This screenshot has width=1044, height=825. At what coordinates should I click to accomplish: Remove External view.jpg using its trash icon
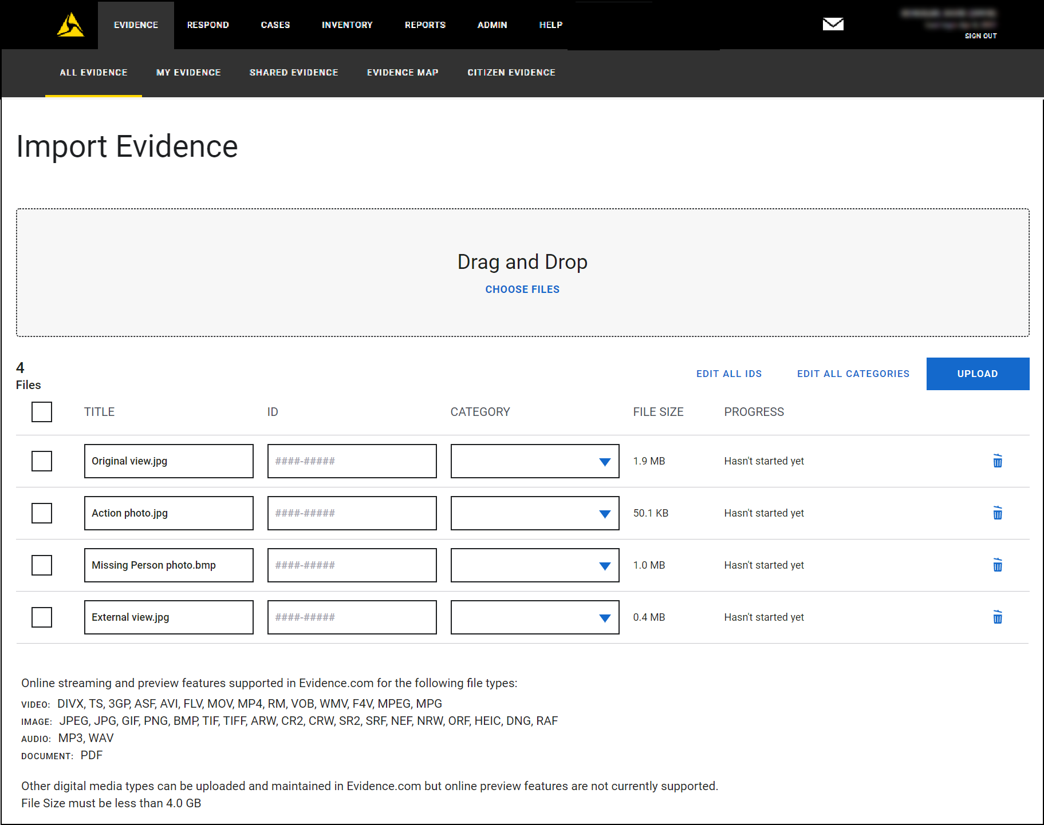point(998,617)
